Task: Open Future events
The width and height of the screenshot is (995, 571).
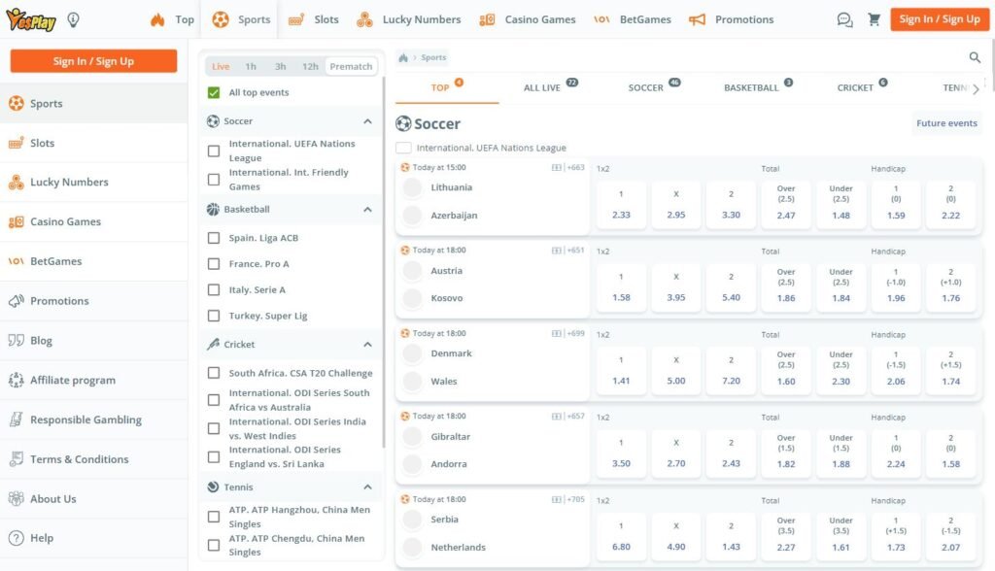Action: [x=946, y=123]
